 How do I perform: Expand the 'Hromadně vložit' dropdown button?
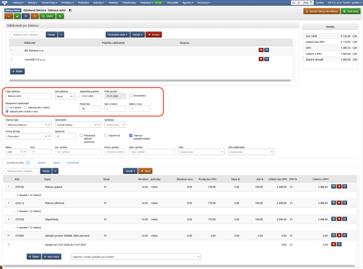tap(118, 35)
